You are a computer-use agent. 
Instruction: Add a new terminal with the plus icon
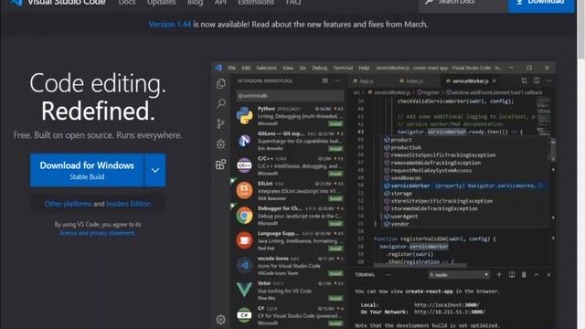(x=499, y=274)
